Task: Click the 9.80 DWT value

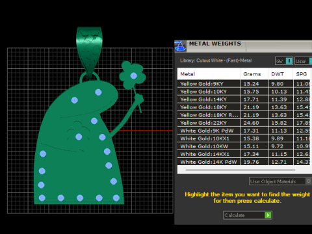Action: tap(278, 84)
